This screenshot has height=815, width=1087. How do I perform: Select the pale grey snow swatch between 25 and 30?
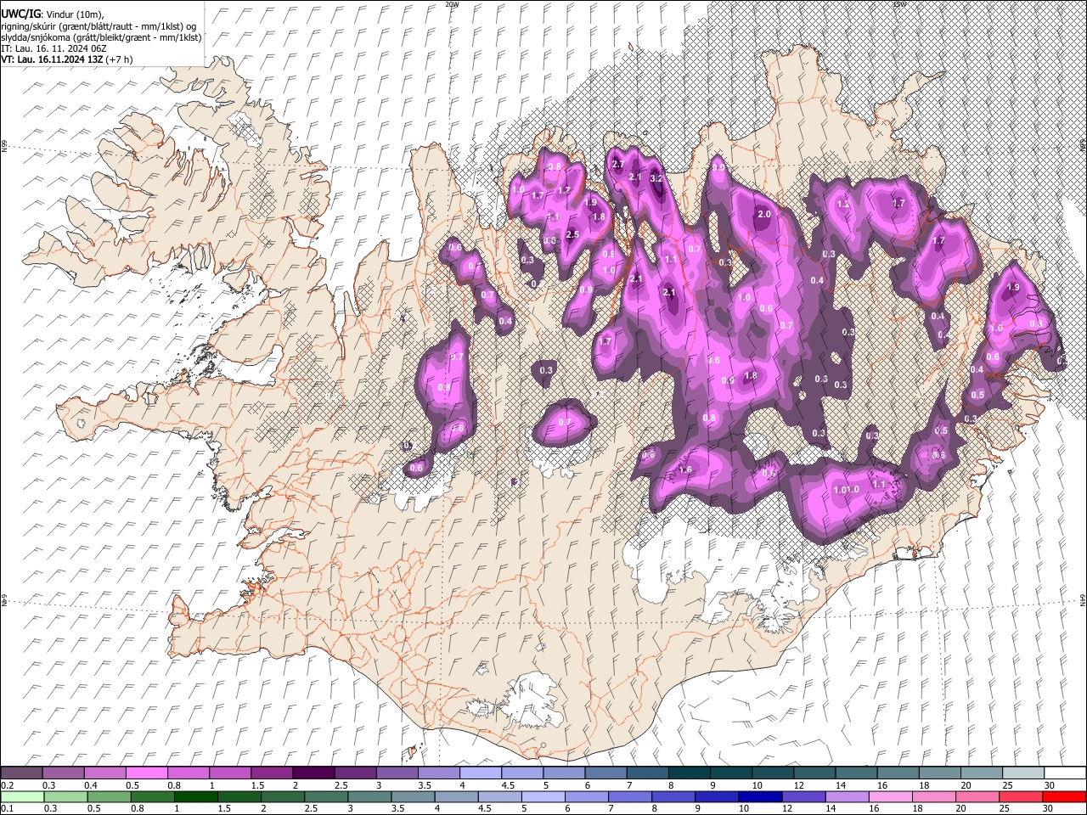[x=1023, y=773]
